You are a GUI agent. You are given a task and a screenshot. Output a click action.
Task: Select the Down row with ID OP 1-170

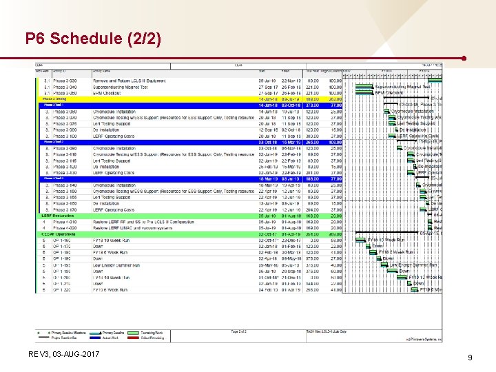190,247
